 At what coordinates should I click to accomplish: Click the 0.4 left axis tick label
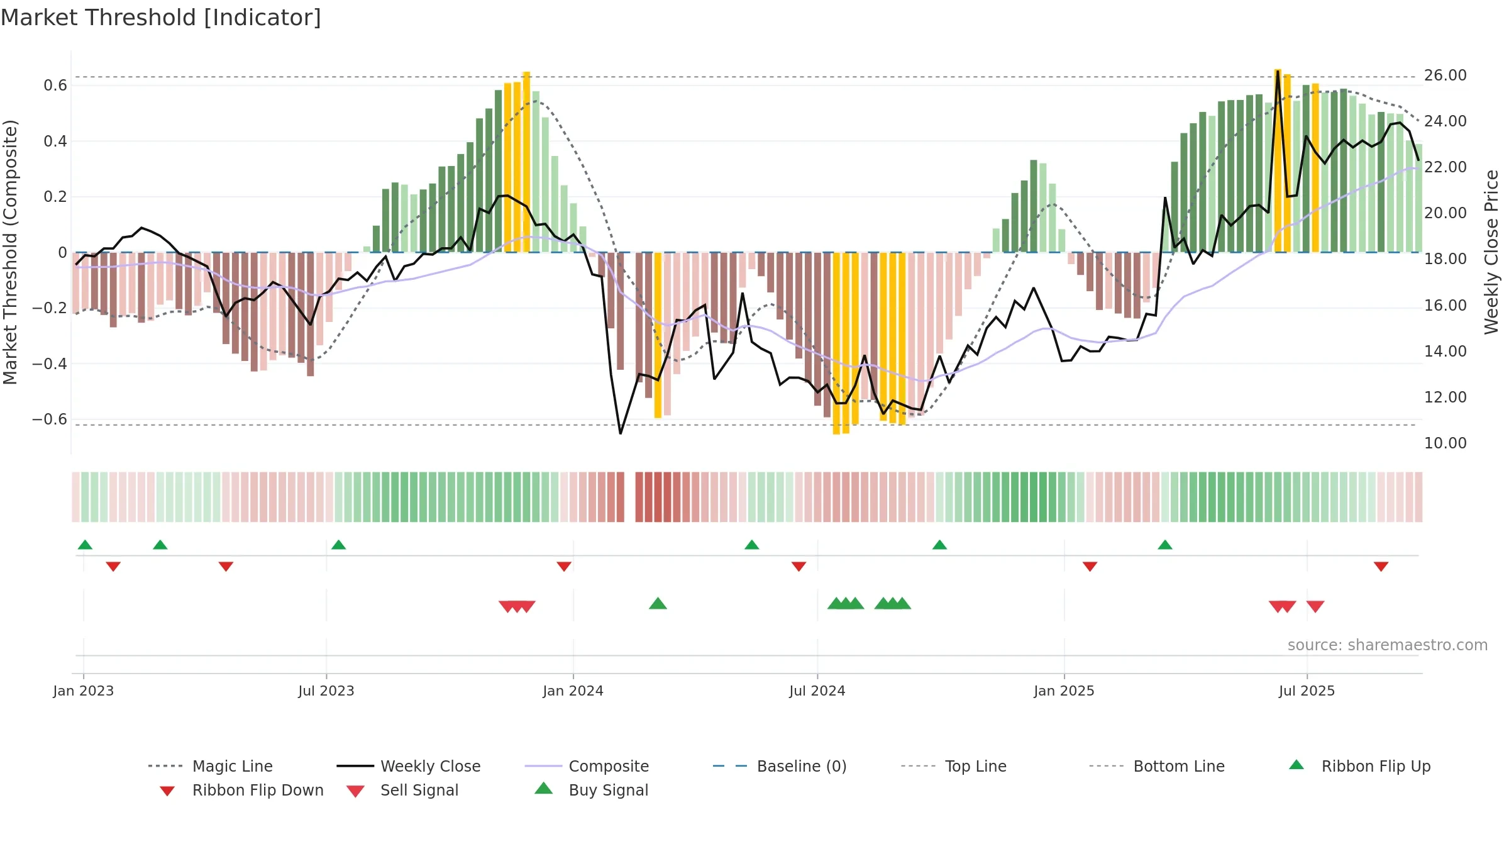(x=55, y=141)
